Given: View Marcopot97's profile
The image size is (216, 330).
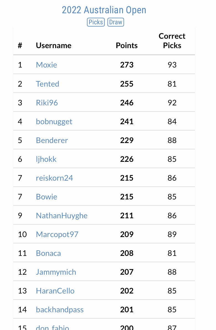Looking at the screenshot, I should click(x=57, y=234).
